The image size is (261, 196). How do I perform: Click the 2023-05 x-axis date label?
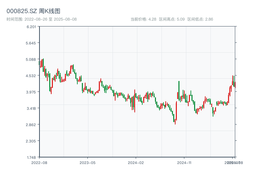(x=87, y=162)
